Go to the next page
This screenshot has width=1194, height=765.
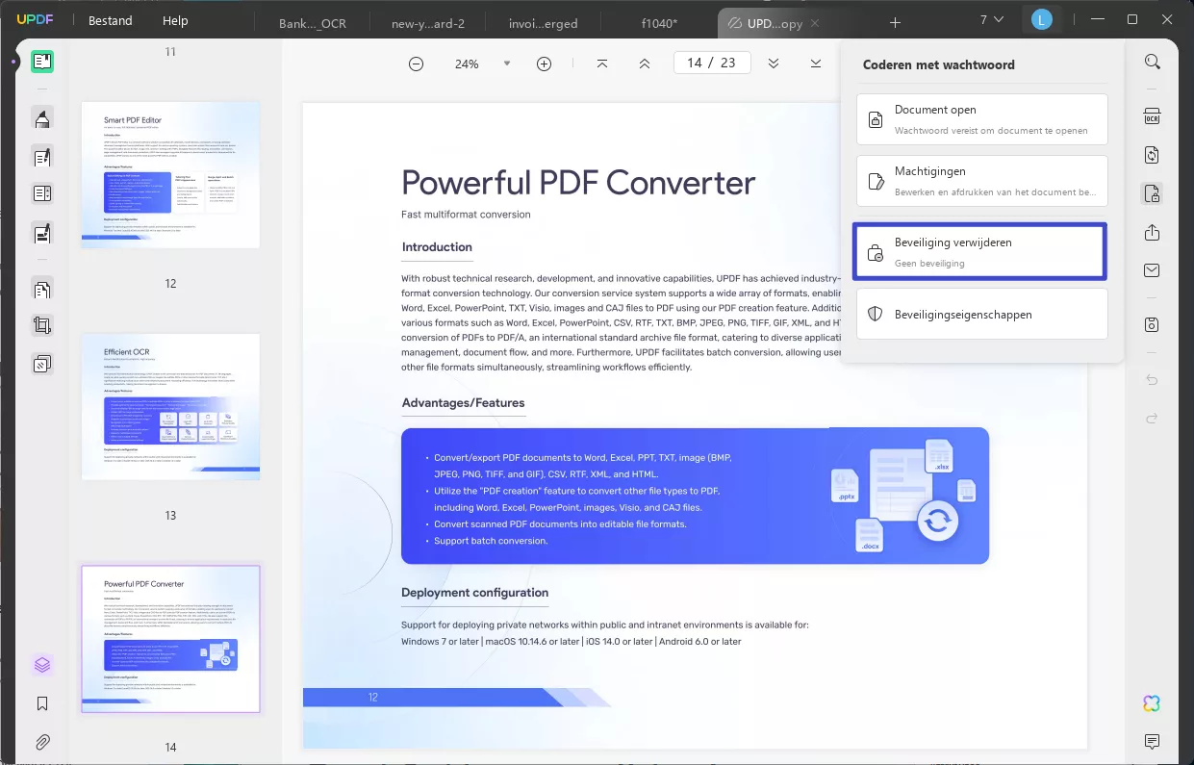click(x=774, y=64)
